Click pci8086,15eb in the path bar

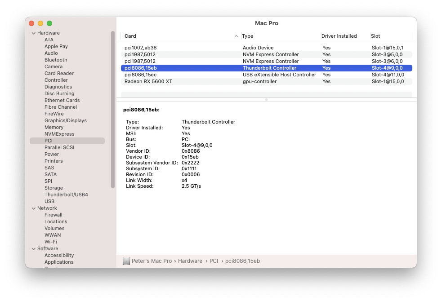242,261
